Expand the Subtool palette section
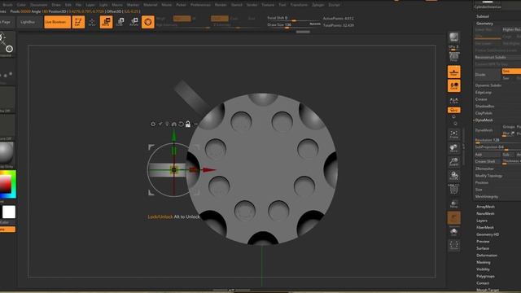The image size is (521, 293). [483, 16]
